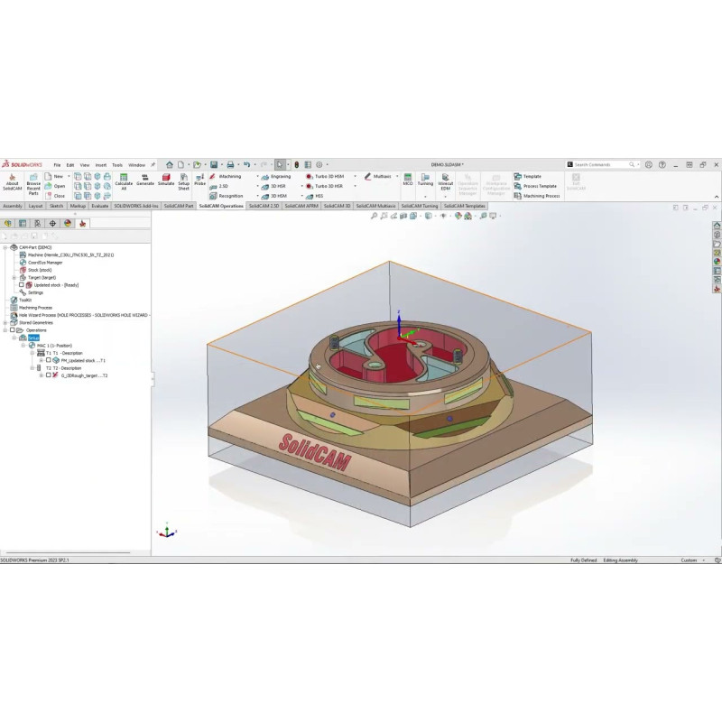722x722 pixels.
Task: Toggle the FM_Updated stock operation checkbox
Action: [49, 360]
